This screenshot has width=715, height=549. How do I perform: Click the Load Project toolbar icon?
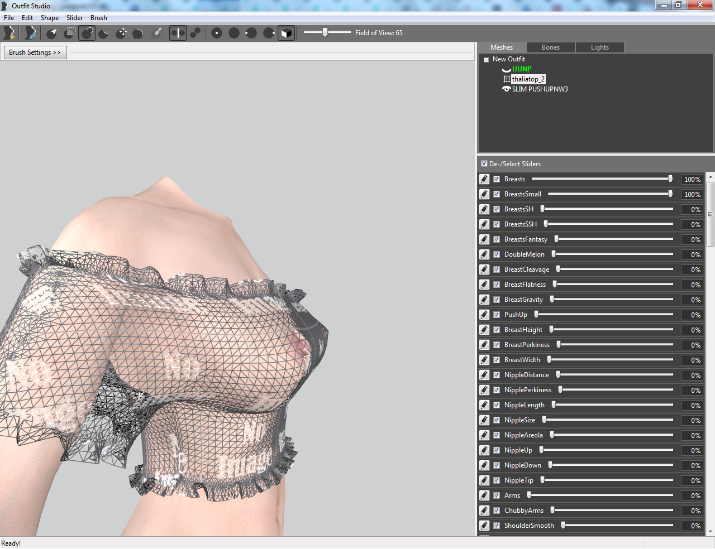coord(30,33)
